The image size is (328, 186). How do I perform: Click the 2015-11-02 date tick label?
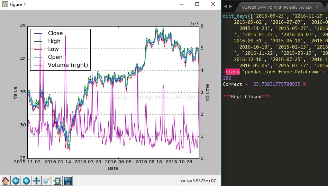pos(27,162)
